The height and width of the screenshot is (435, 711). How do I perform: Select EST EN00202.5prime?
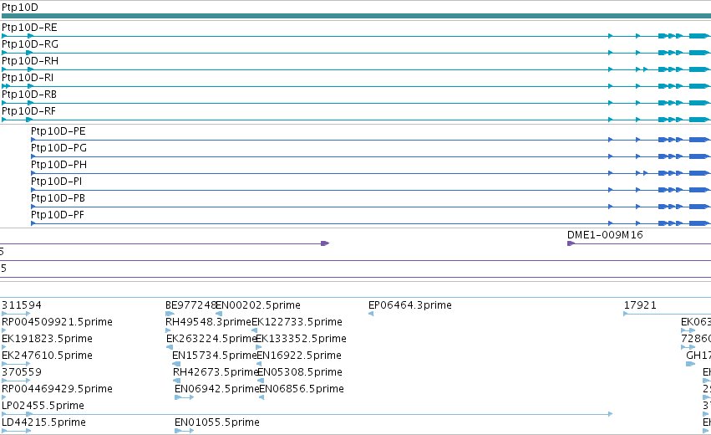[x=258, y=305]
